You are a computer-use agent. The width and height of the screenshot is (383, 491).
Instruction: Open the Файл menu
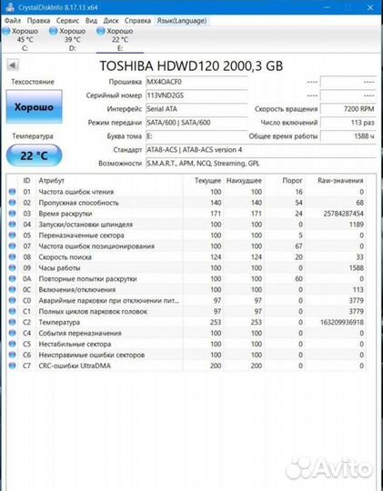(13, 21)
